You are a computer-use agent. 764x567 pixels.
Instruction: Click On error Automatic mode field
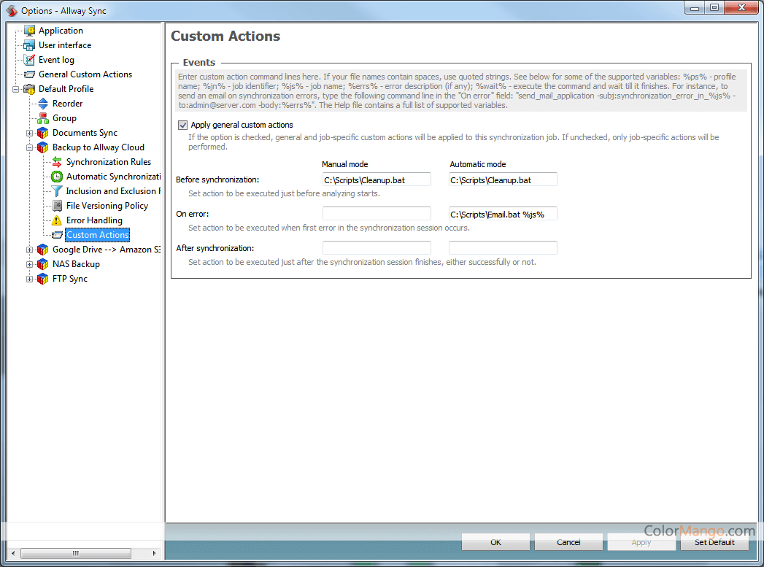point(503,214)
